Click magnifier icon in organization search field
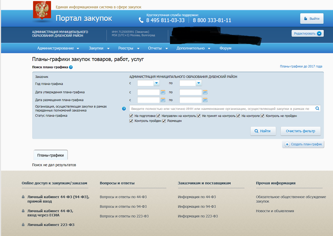333x236 pixels. pyautogui.click(x=317, y=109)
